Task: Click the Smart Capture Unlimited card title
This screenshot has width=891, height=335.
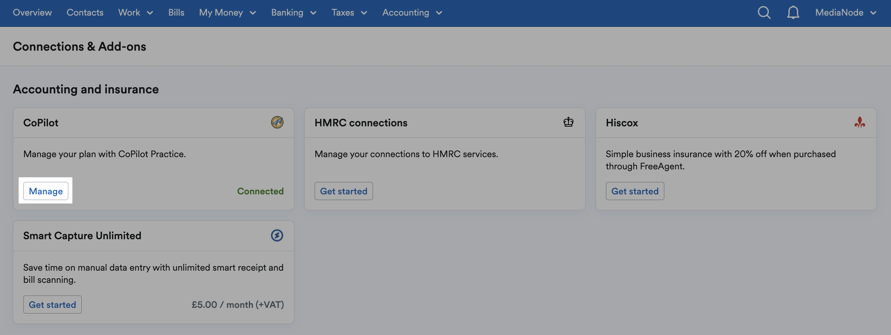Action: click(x=82, y=236)
